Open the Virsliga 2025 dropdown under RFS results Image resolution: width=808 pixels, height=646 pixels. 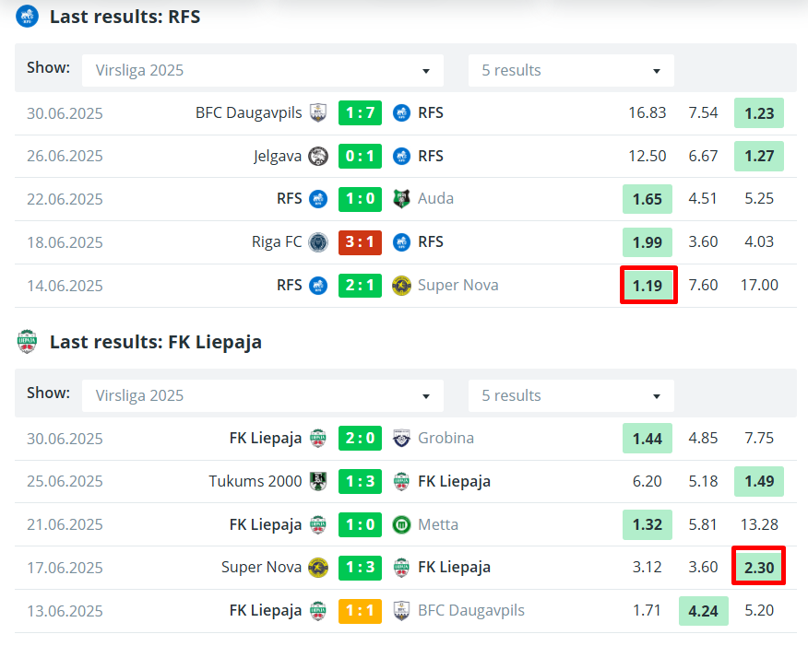click(x=263, y=71)
